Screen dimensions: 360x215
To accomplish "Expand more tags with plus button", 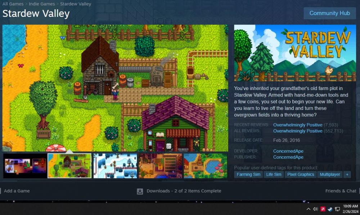I will [x=347, y=174].
